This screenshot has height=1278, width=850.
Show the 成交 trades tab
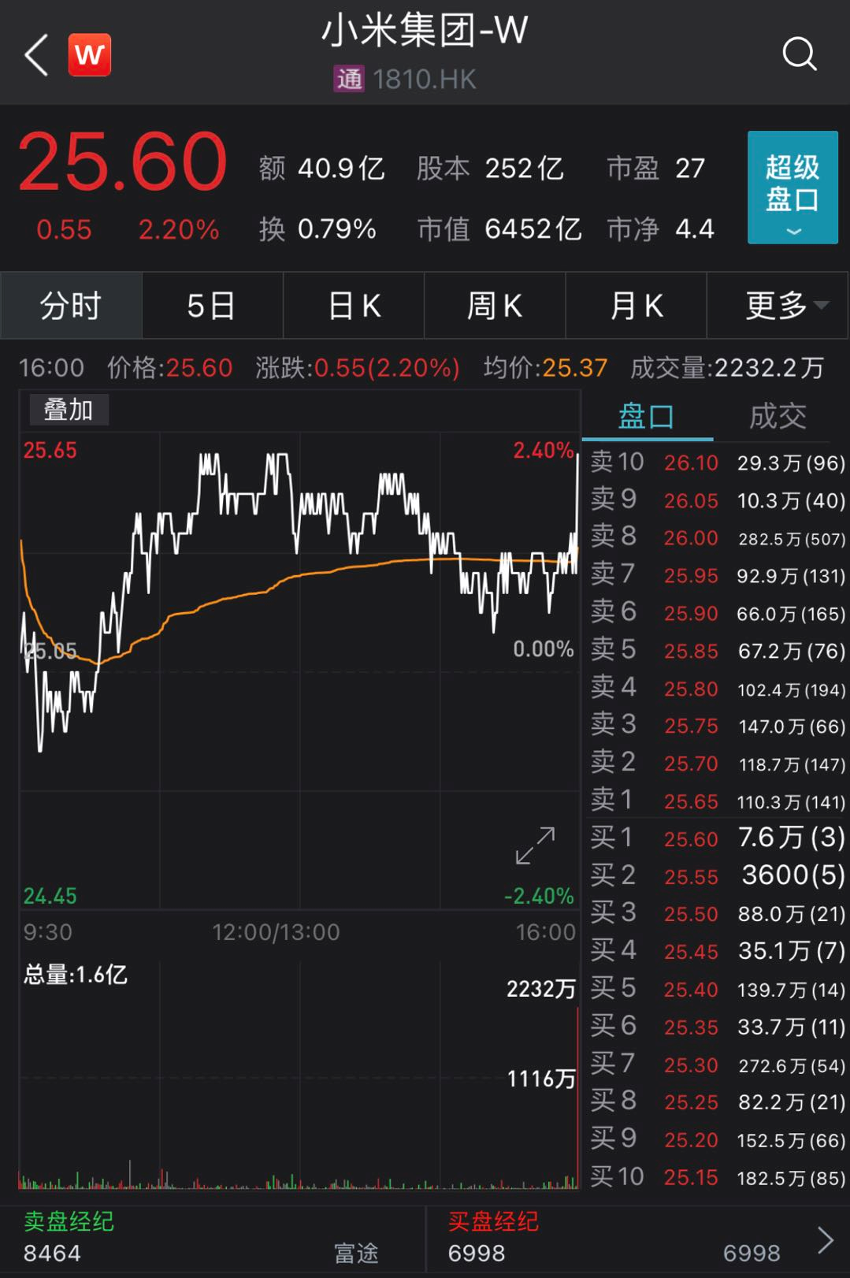(x=778, y=416)
